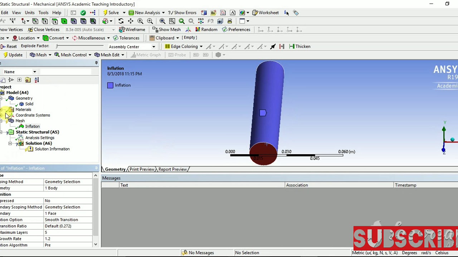The width and height of the screenshot is (458, 257).
Task: Click the expand-all plus icon in outline
Action: pyautogui.click(x=19, y=80)
